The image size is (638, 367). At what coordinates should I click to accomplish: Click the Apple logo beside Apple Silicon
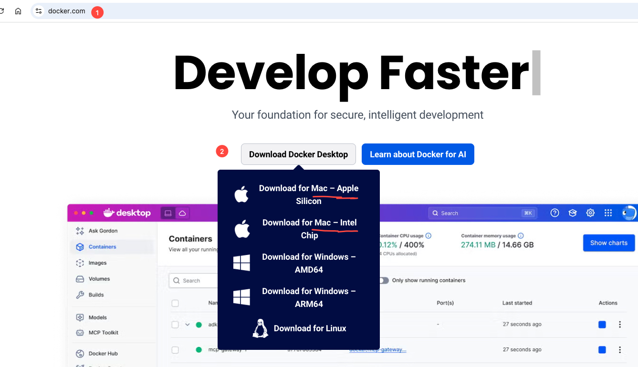pos(242,194)
